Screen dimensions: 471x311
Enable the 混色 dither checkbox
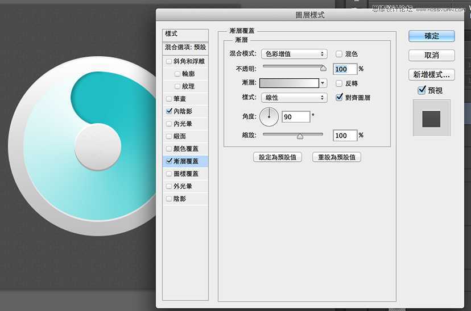tap(339, 54)
